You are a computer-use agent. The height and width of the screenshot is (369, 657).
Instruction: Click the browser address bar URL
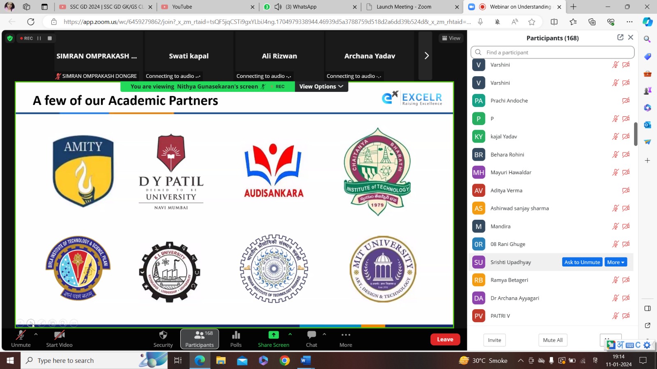267,22
